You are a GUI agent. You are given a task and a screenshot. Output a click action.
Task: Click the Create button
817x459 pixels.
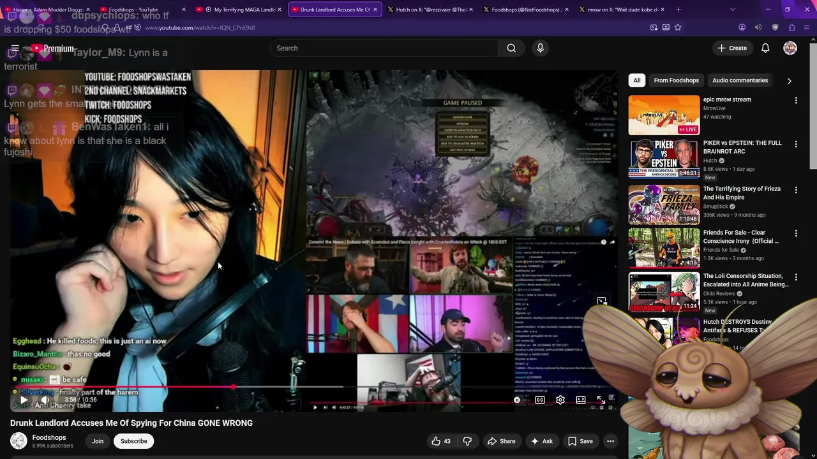point(731,48)
